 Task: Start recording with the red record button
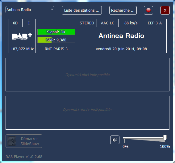tap(148, 10)
